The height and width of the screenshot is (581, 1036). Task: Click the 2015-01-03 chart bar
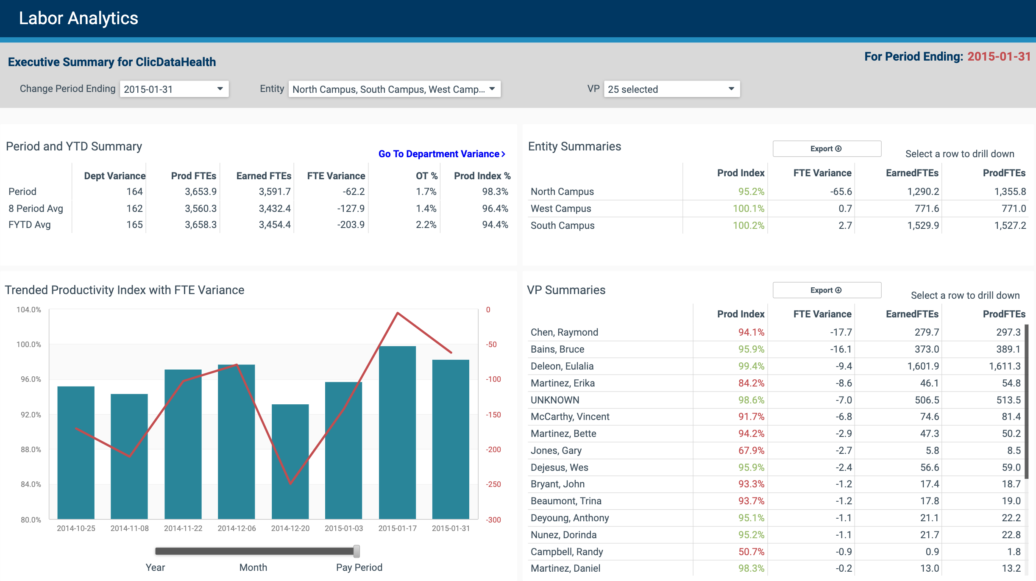point(344,450)
